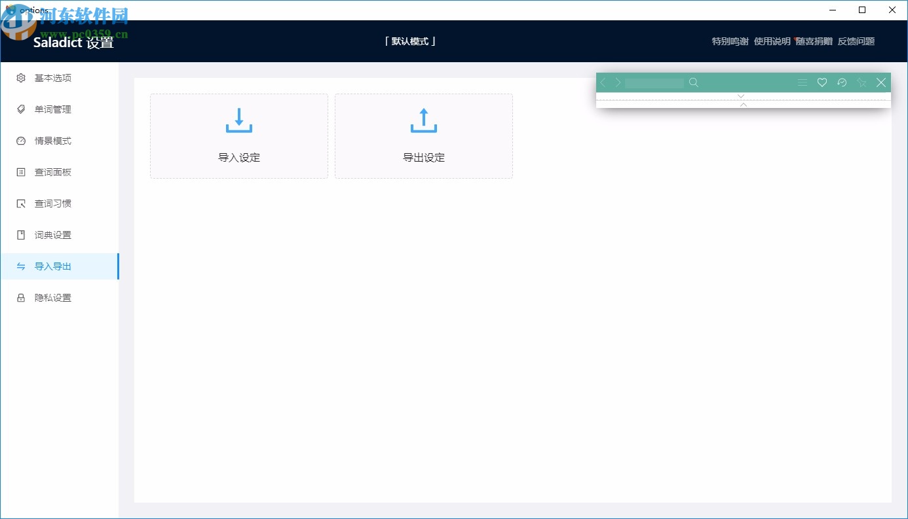Select the 词典设置 book icon
Screen dimensions: 908x519
point(20,235)
